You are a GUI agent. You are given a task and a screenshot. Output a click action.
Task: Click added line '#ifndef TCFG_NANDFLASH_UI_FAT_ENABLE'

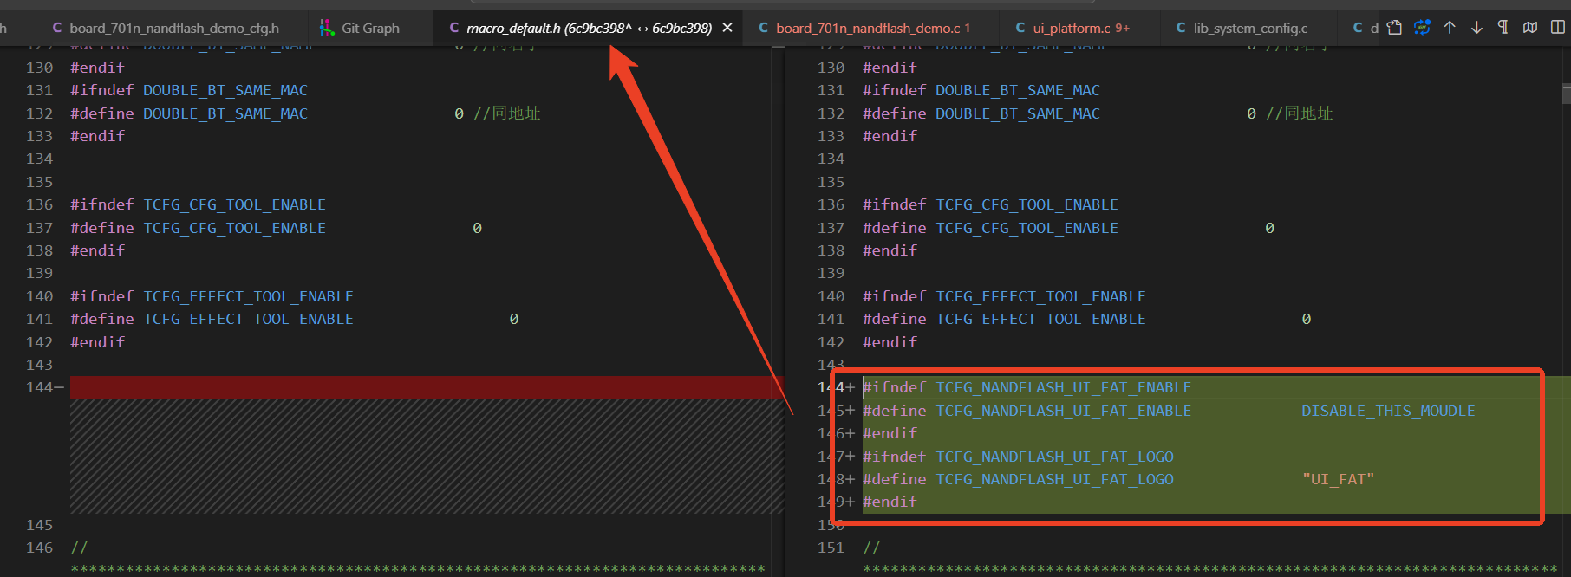1027,387
